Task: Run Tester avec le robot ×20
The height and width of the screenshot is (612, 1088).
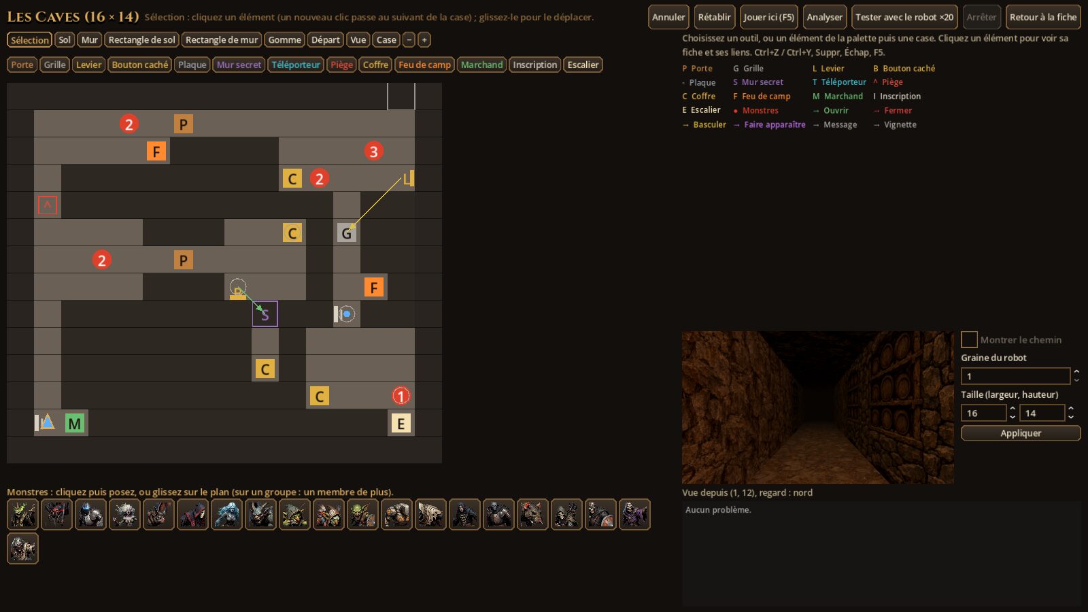Action: (904, 17)
